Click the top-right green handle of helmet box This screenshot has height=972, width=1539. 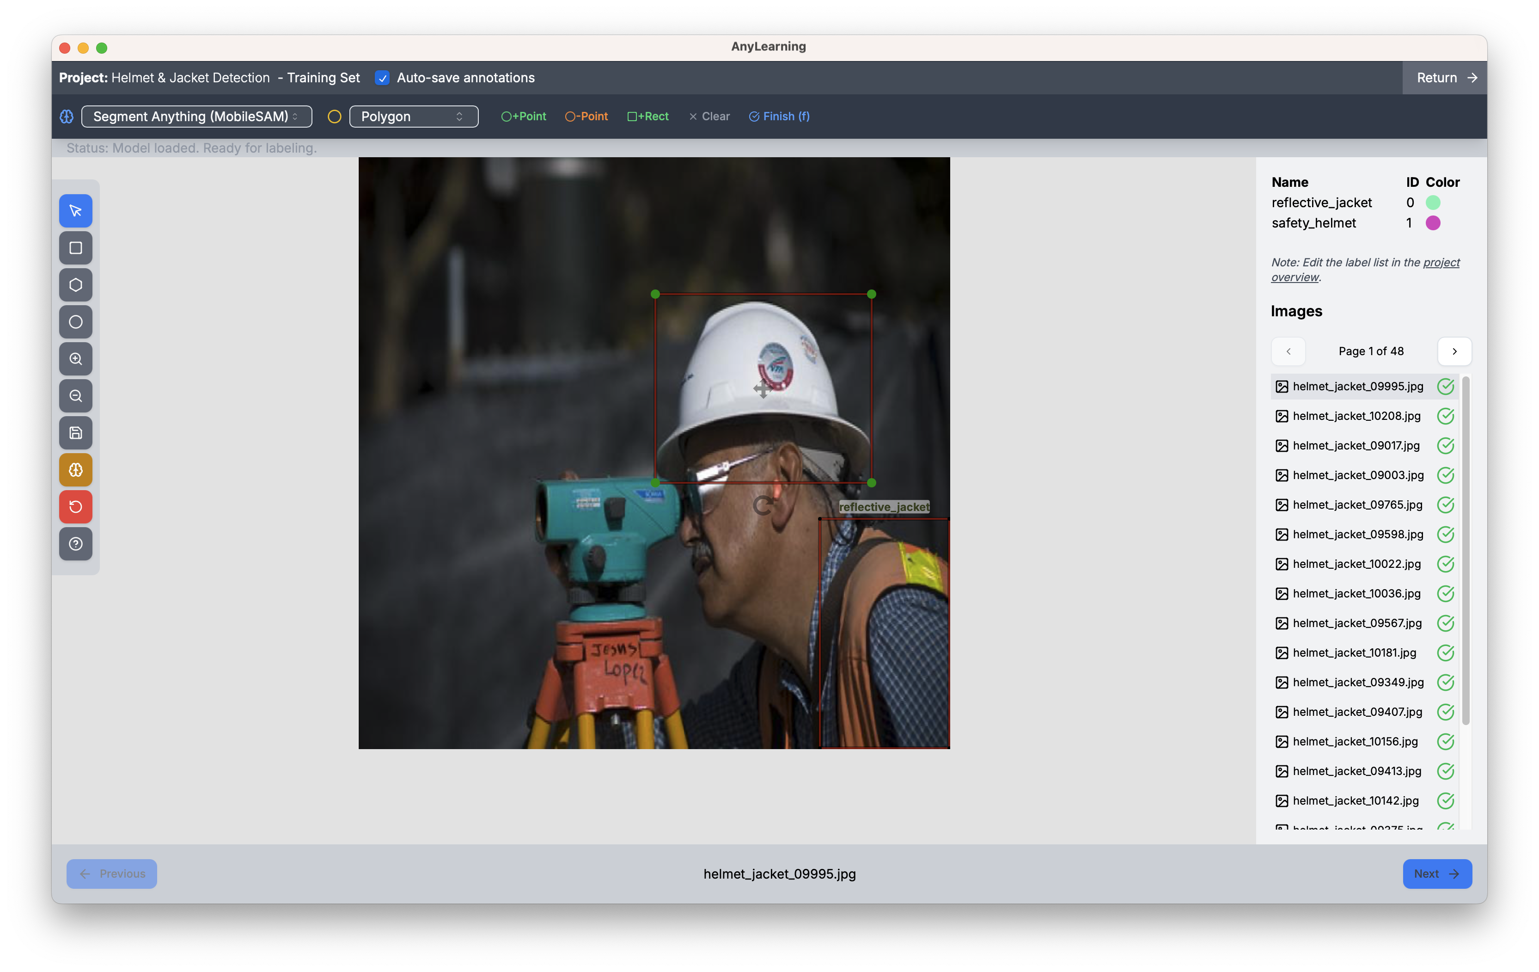pos(871,294)
